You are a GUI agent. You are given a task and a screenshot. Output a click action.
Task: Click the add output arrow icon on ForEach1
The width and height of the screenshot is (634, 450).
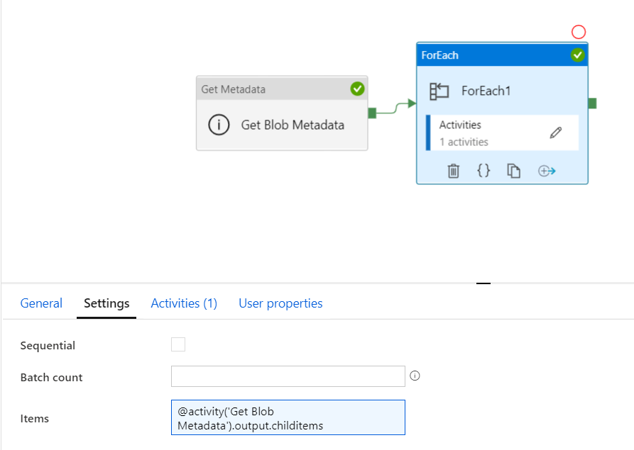546,171
